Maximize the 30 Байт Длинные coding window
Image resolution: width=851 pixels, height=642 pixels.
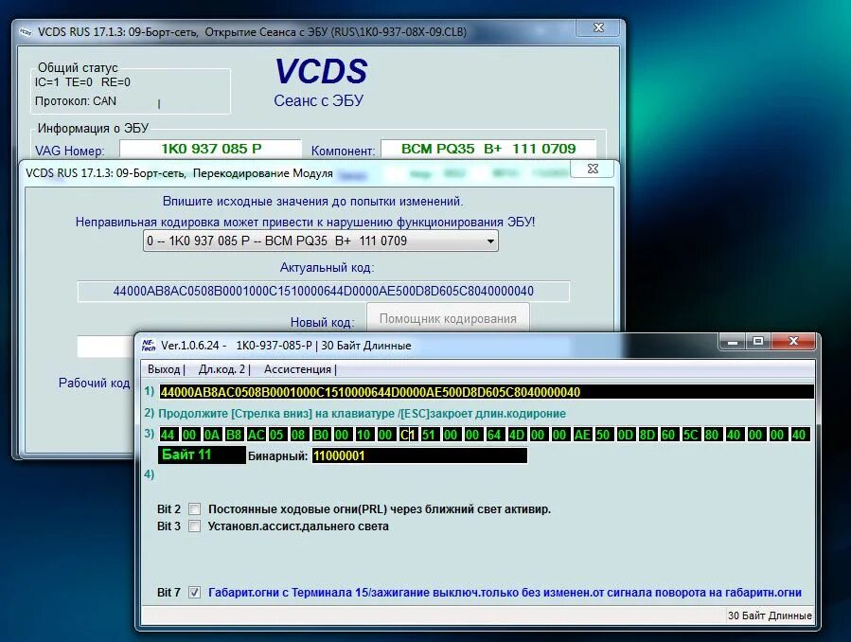pos(758,341)
